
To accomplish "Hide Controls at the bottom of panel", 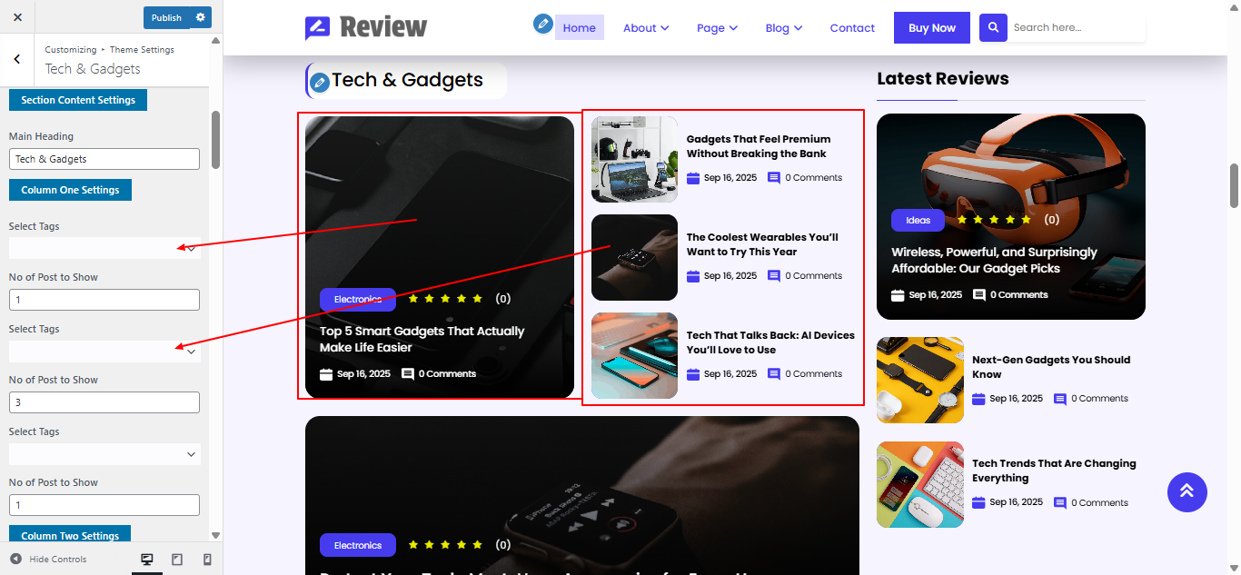I will pyautogui.click(x=48, y=560).
